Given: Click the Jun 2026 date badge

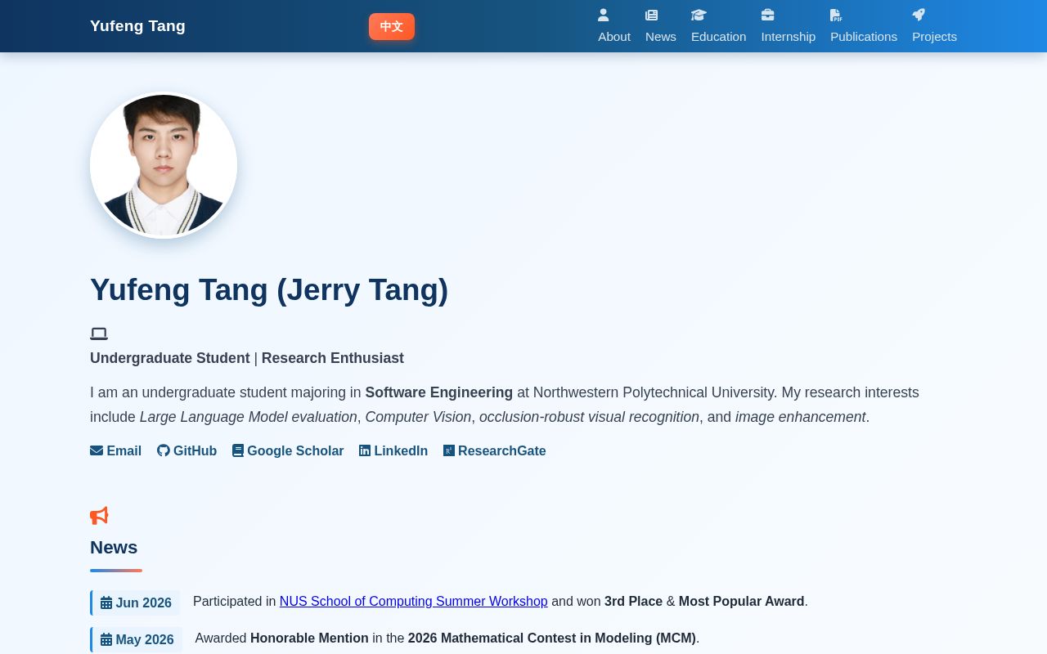Looking at the screenshot, I should coord(135,603).
